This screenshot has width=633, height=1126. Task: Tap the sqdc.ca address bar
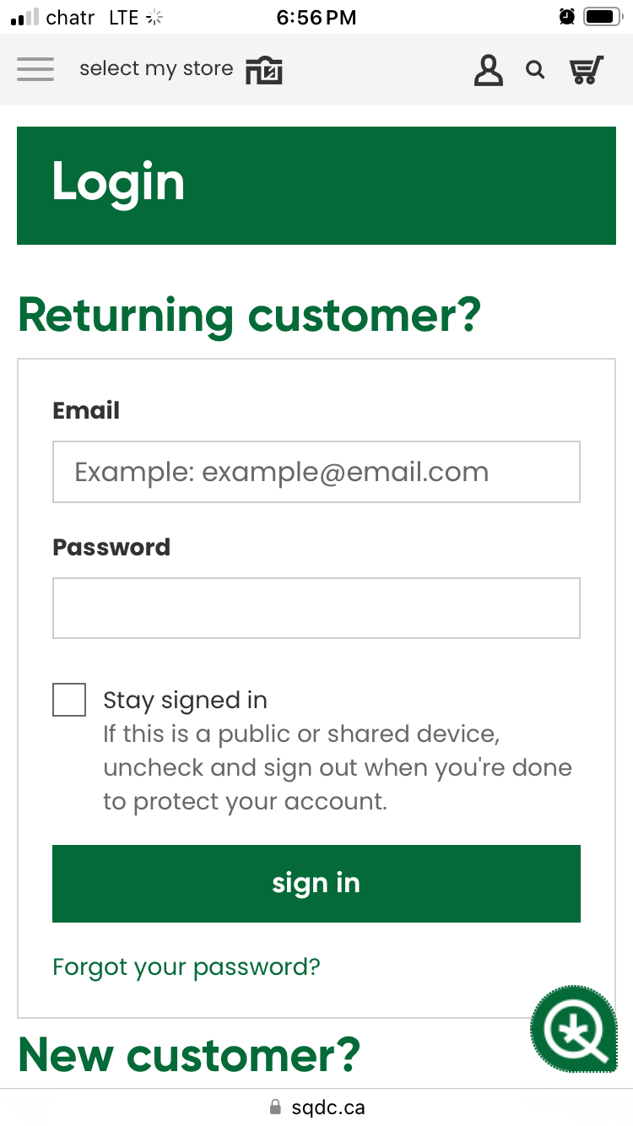coord(327,1107)
